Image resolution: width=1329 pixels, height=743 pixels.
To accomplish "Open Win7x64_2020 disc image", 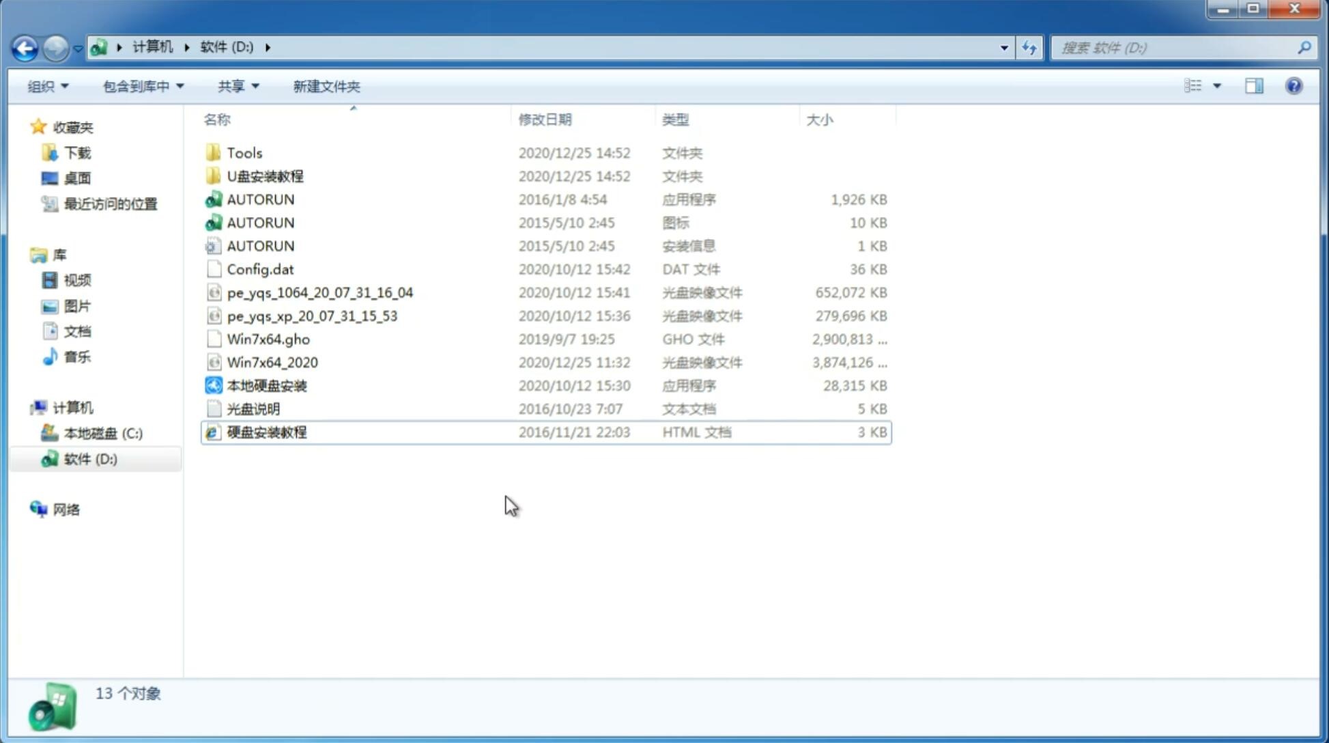I will click(271, 361).
